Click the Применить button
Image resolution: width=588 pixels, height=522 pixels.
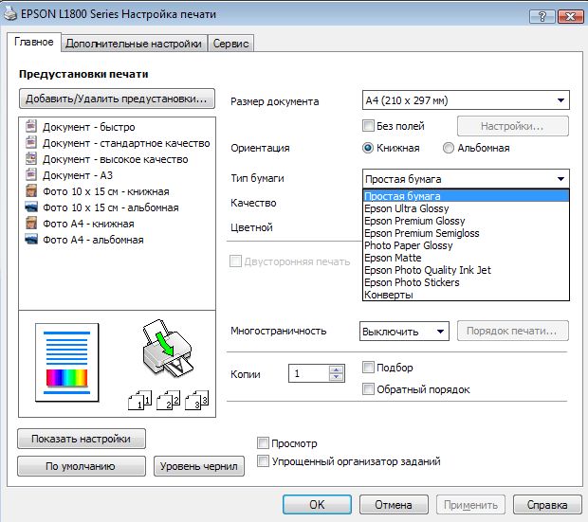point(470,505)
